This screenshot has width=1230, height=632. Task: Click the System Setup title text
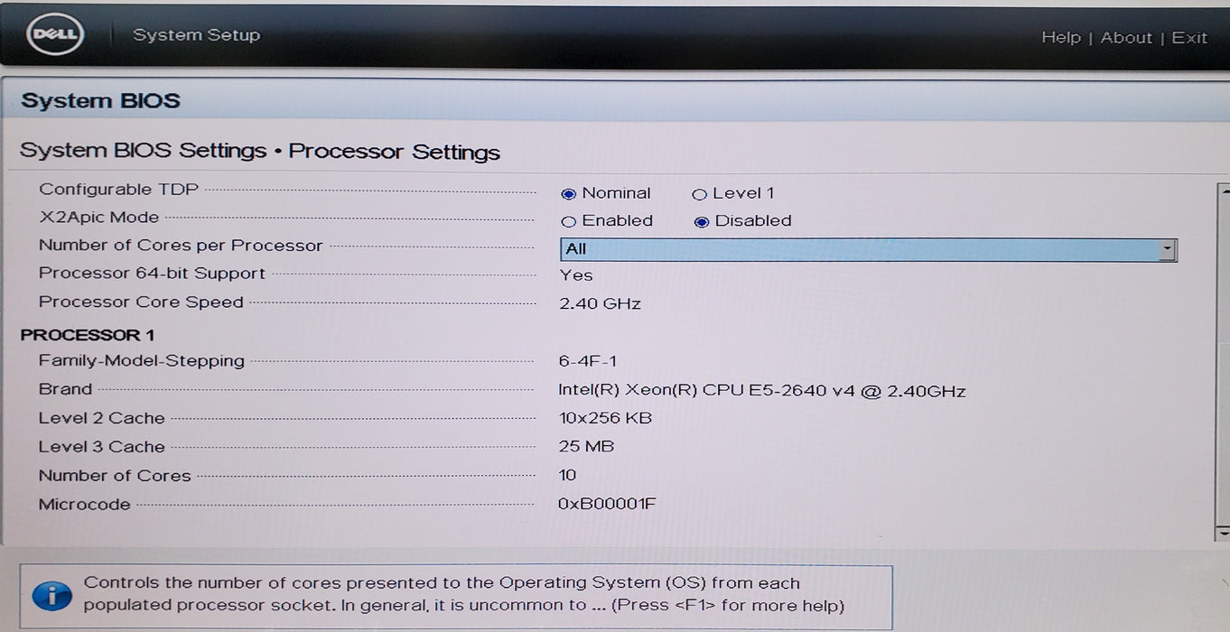(x=196, y=35)
